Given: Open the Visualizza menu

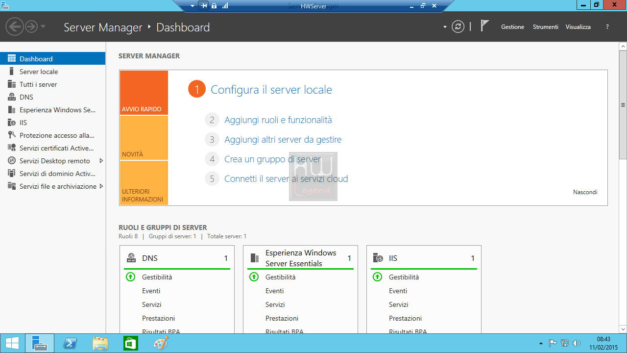Looking at the screenshot, I should point(578,27).
